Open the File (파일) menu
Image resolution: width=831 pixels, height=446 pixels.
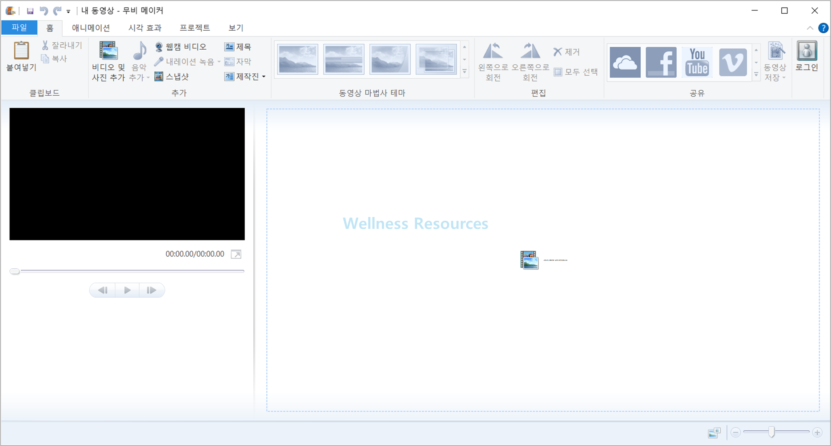[19, 28]
